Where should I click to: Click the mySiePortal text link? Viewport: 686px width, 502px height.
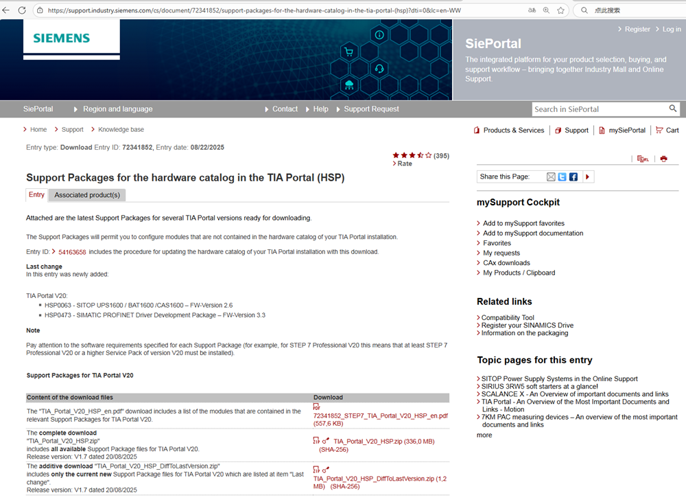tap(627, 130)
